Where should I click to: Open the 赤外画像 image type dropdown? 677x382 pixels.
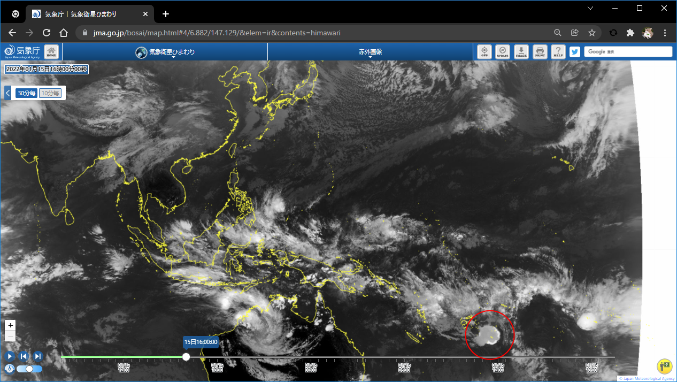click(370, 52)
